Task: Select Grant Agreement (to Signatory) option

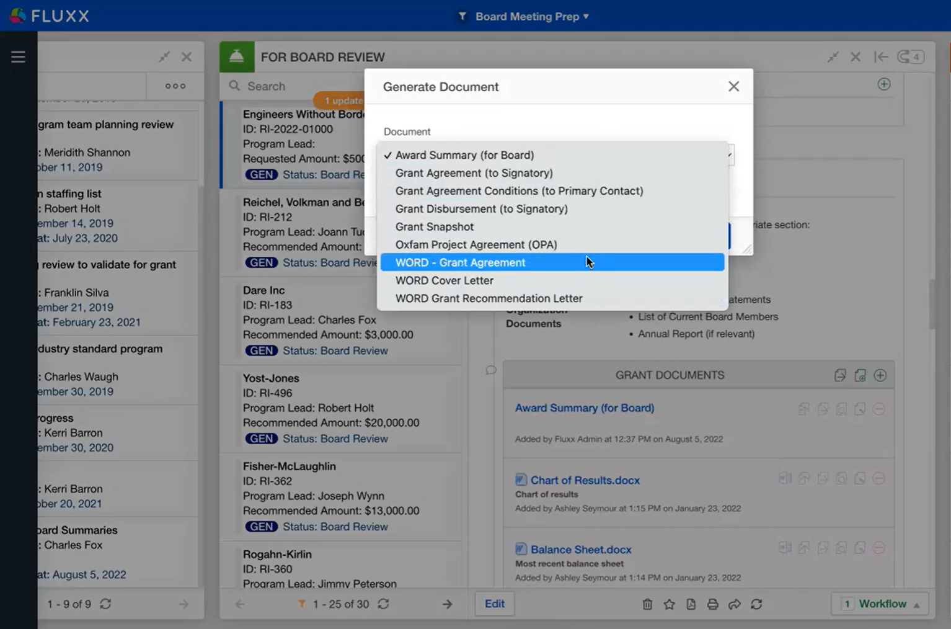Action: point(552,173)
